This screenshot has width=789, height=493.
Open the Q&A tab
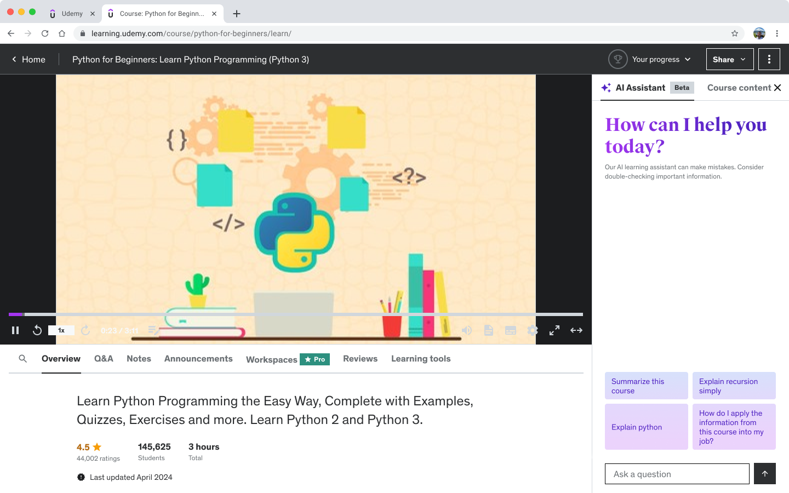point(104,358)
